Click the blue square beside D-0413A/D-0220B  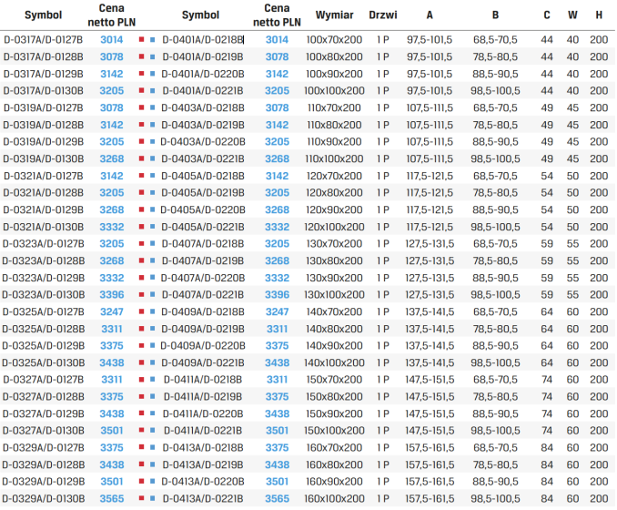(153, 481)
